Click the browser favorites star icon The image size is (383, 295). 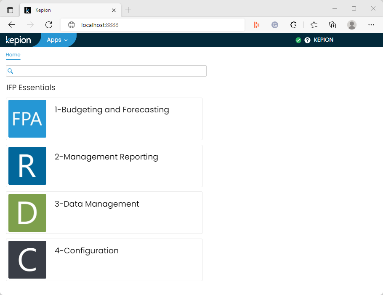(x=314, y=25)
